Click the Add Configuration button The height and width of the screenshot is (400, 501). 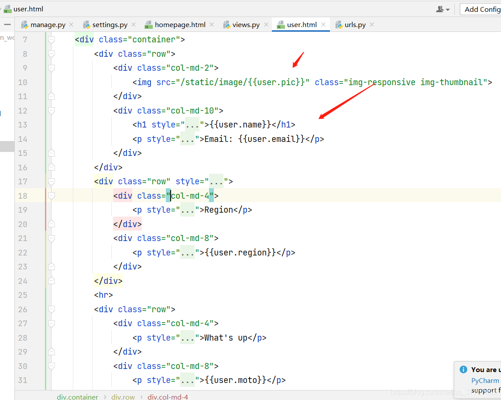point(480,9)
